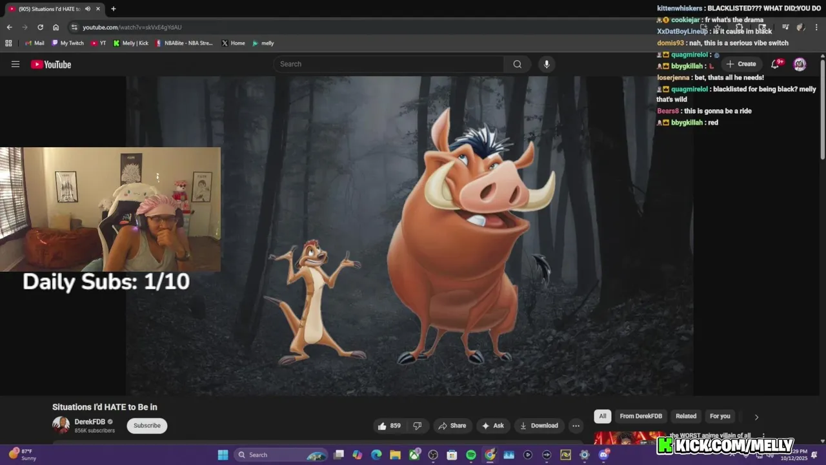
Task: Open Spotify from the taskbar
Action: tap(471, 455)
